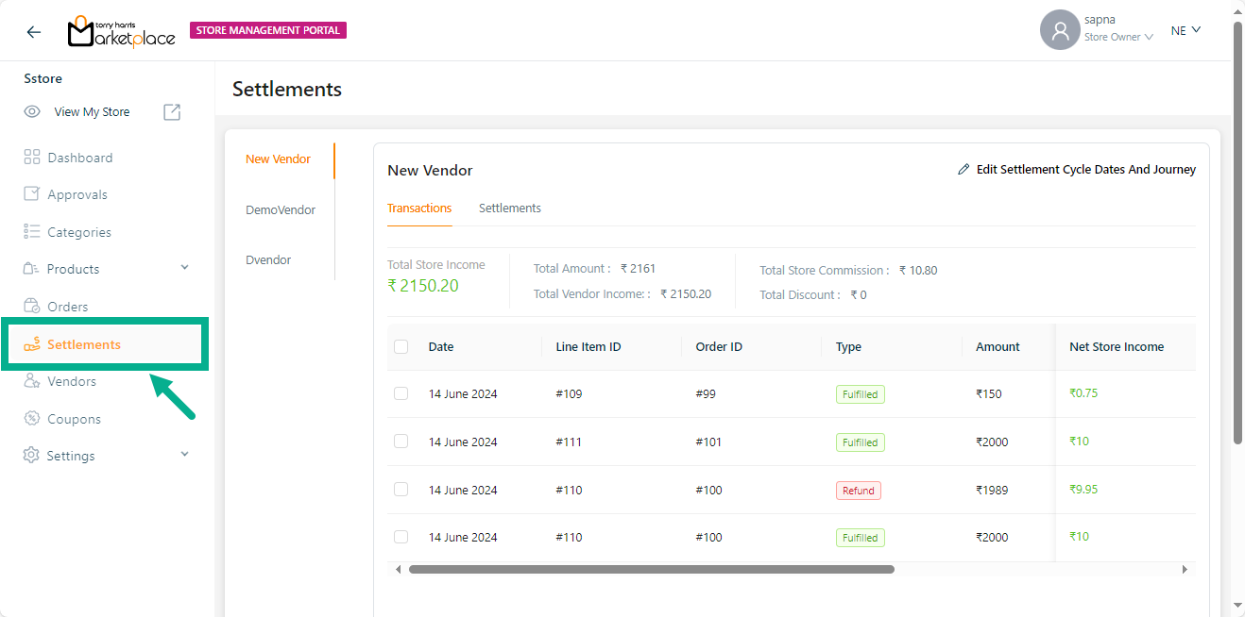The height and width of the screenshot is (617, 1245).
Task: Switch to the Settlements tab
Action: tap(509, 208)
